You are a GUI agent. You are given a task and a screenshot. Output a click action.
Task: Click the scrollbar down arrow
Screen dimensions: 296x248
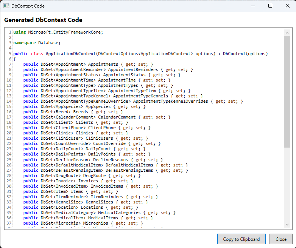point(287,225)
